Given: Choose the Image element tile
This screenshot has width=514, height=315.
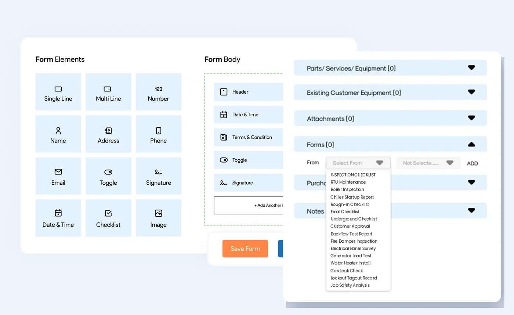Looking at the screenshot, I should [159, 218].
